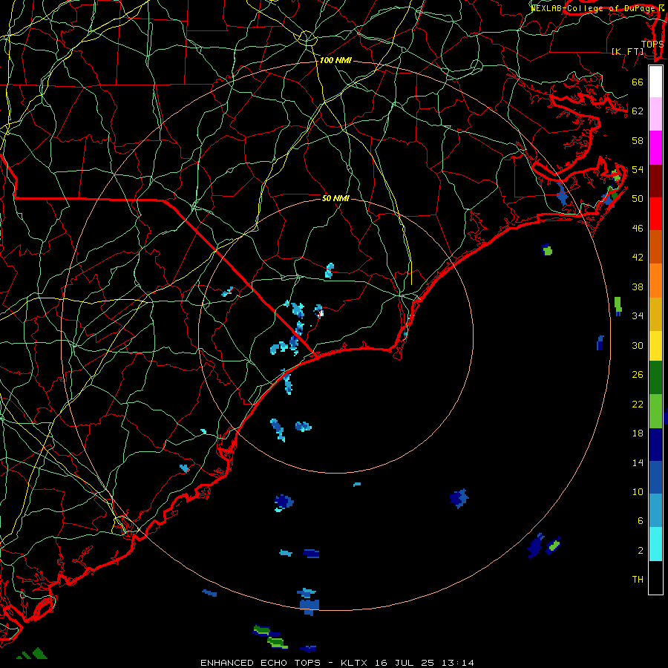Click the "22" legend value
This screenshot has height=668, width=668.
(x=638, y=405)
